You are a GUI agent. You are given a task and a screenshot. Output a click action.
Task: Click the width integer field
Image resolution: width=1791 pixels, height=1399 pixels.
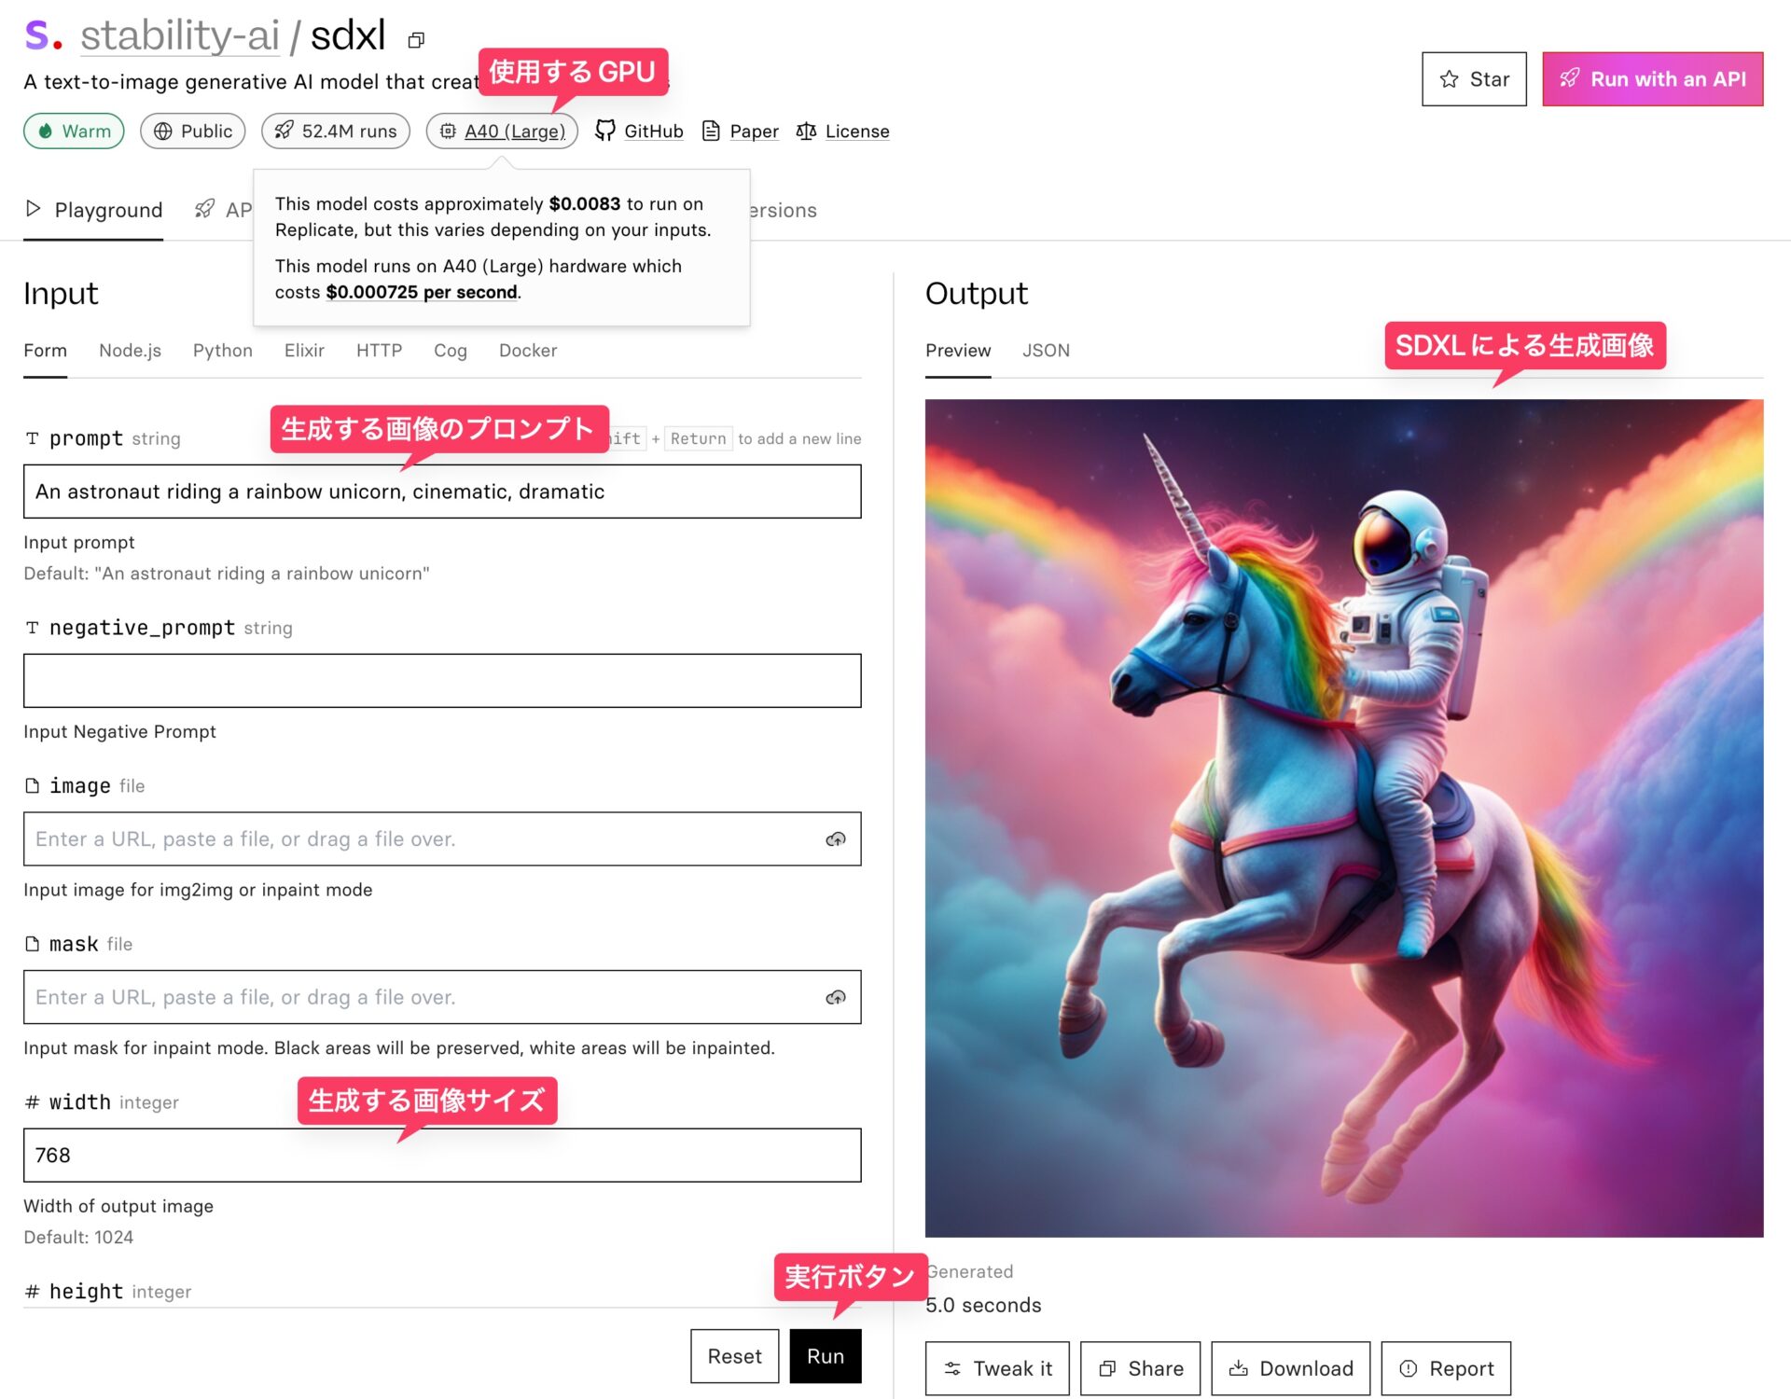click(x=441, y=1156)
